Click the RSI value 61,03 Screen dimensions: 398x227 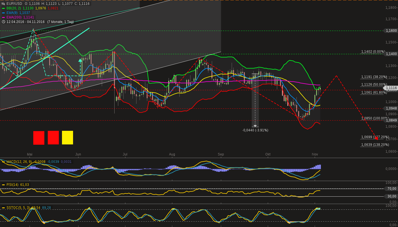tap(24, 185)
